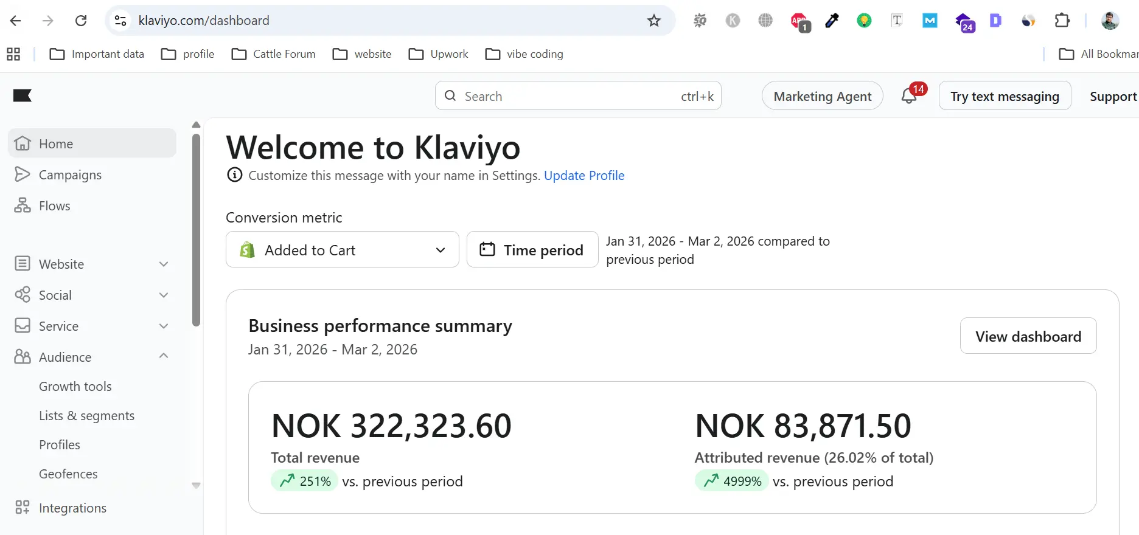Bookmark this page with the star icon

(x=654, y=21)
